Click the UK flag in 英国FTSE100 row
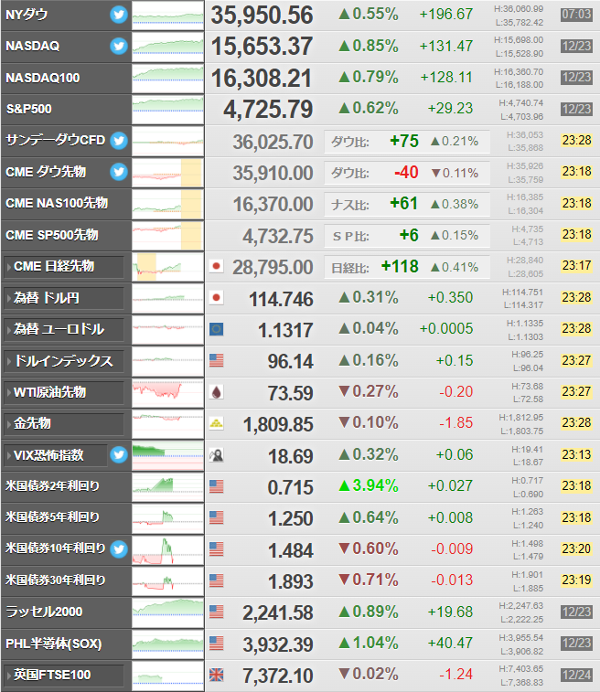The image size is (600, 692). [217, 676]
